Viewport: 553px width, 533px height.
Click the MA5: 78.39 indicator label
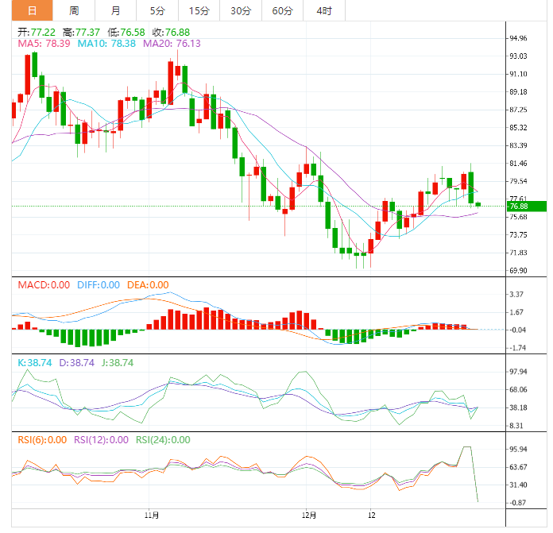point(39,44)
